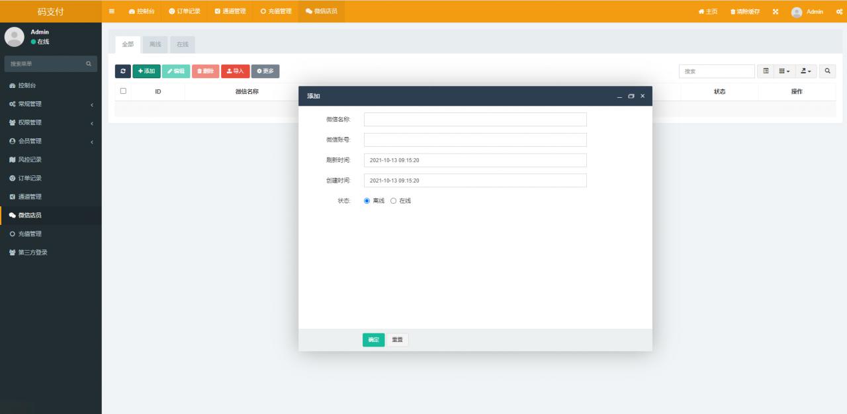Expand 常规管理 sidebar menu
This screenshot has width=847, height=414.
click(51, 104)
